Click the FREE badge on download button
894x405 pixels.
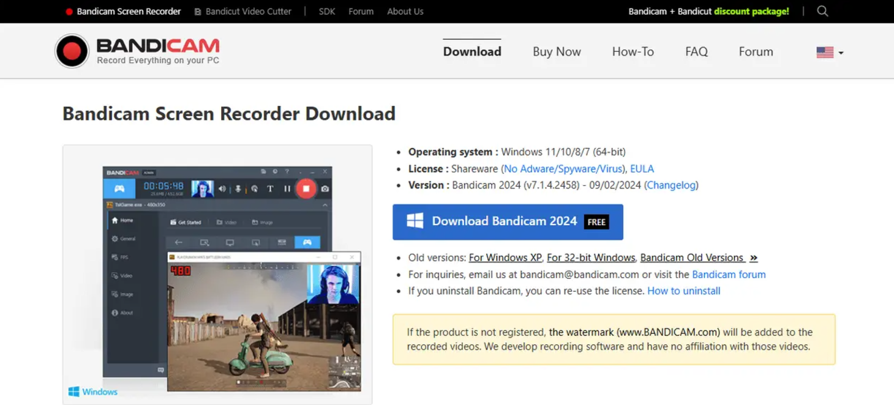(596, 222)
